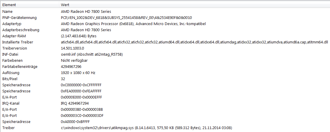Screen dimensions: 330x132
Task: Select the Bits/Pixel row
Action: [165, 79]
